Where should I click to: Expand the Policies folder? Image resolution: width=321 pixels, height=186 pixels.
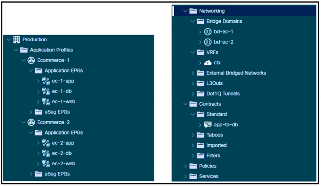(x=185, y=166)
